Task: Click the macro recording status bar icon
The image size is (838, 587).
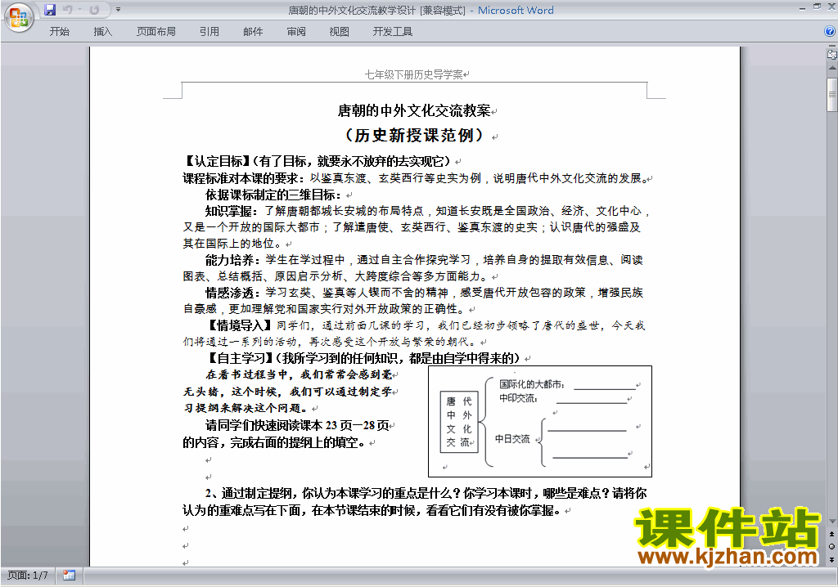Action: point(69,576)
